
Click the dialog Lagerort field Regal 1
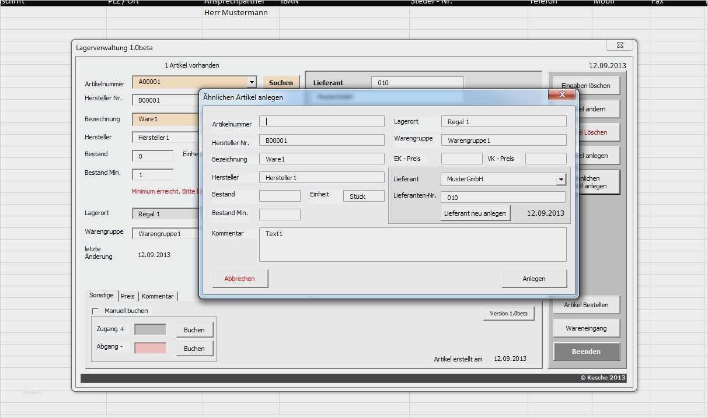pos(504,121)
